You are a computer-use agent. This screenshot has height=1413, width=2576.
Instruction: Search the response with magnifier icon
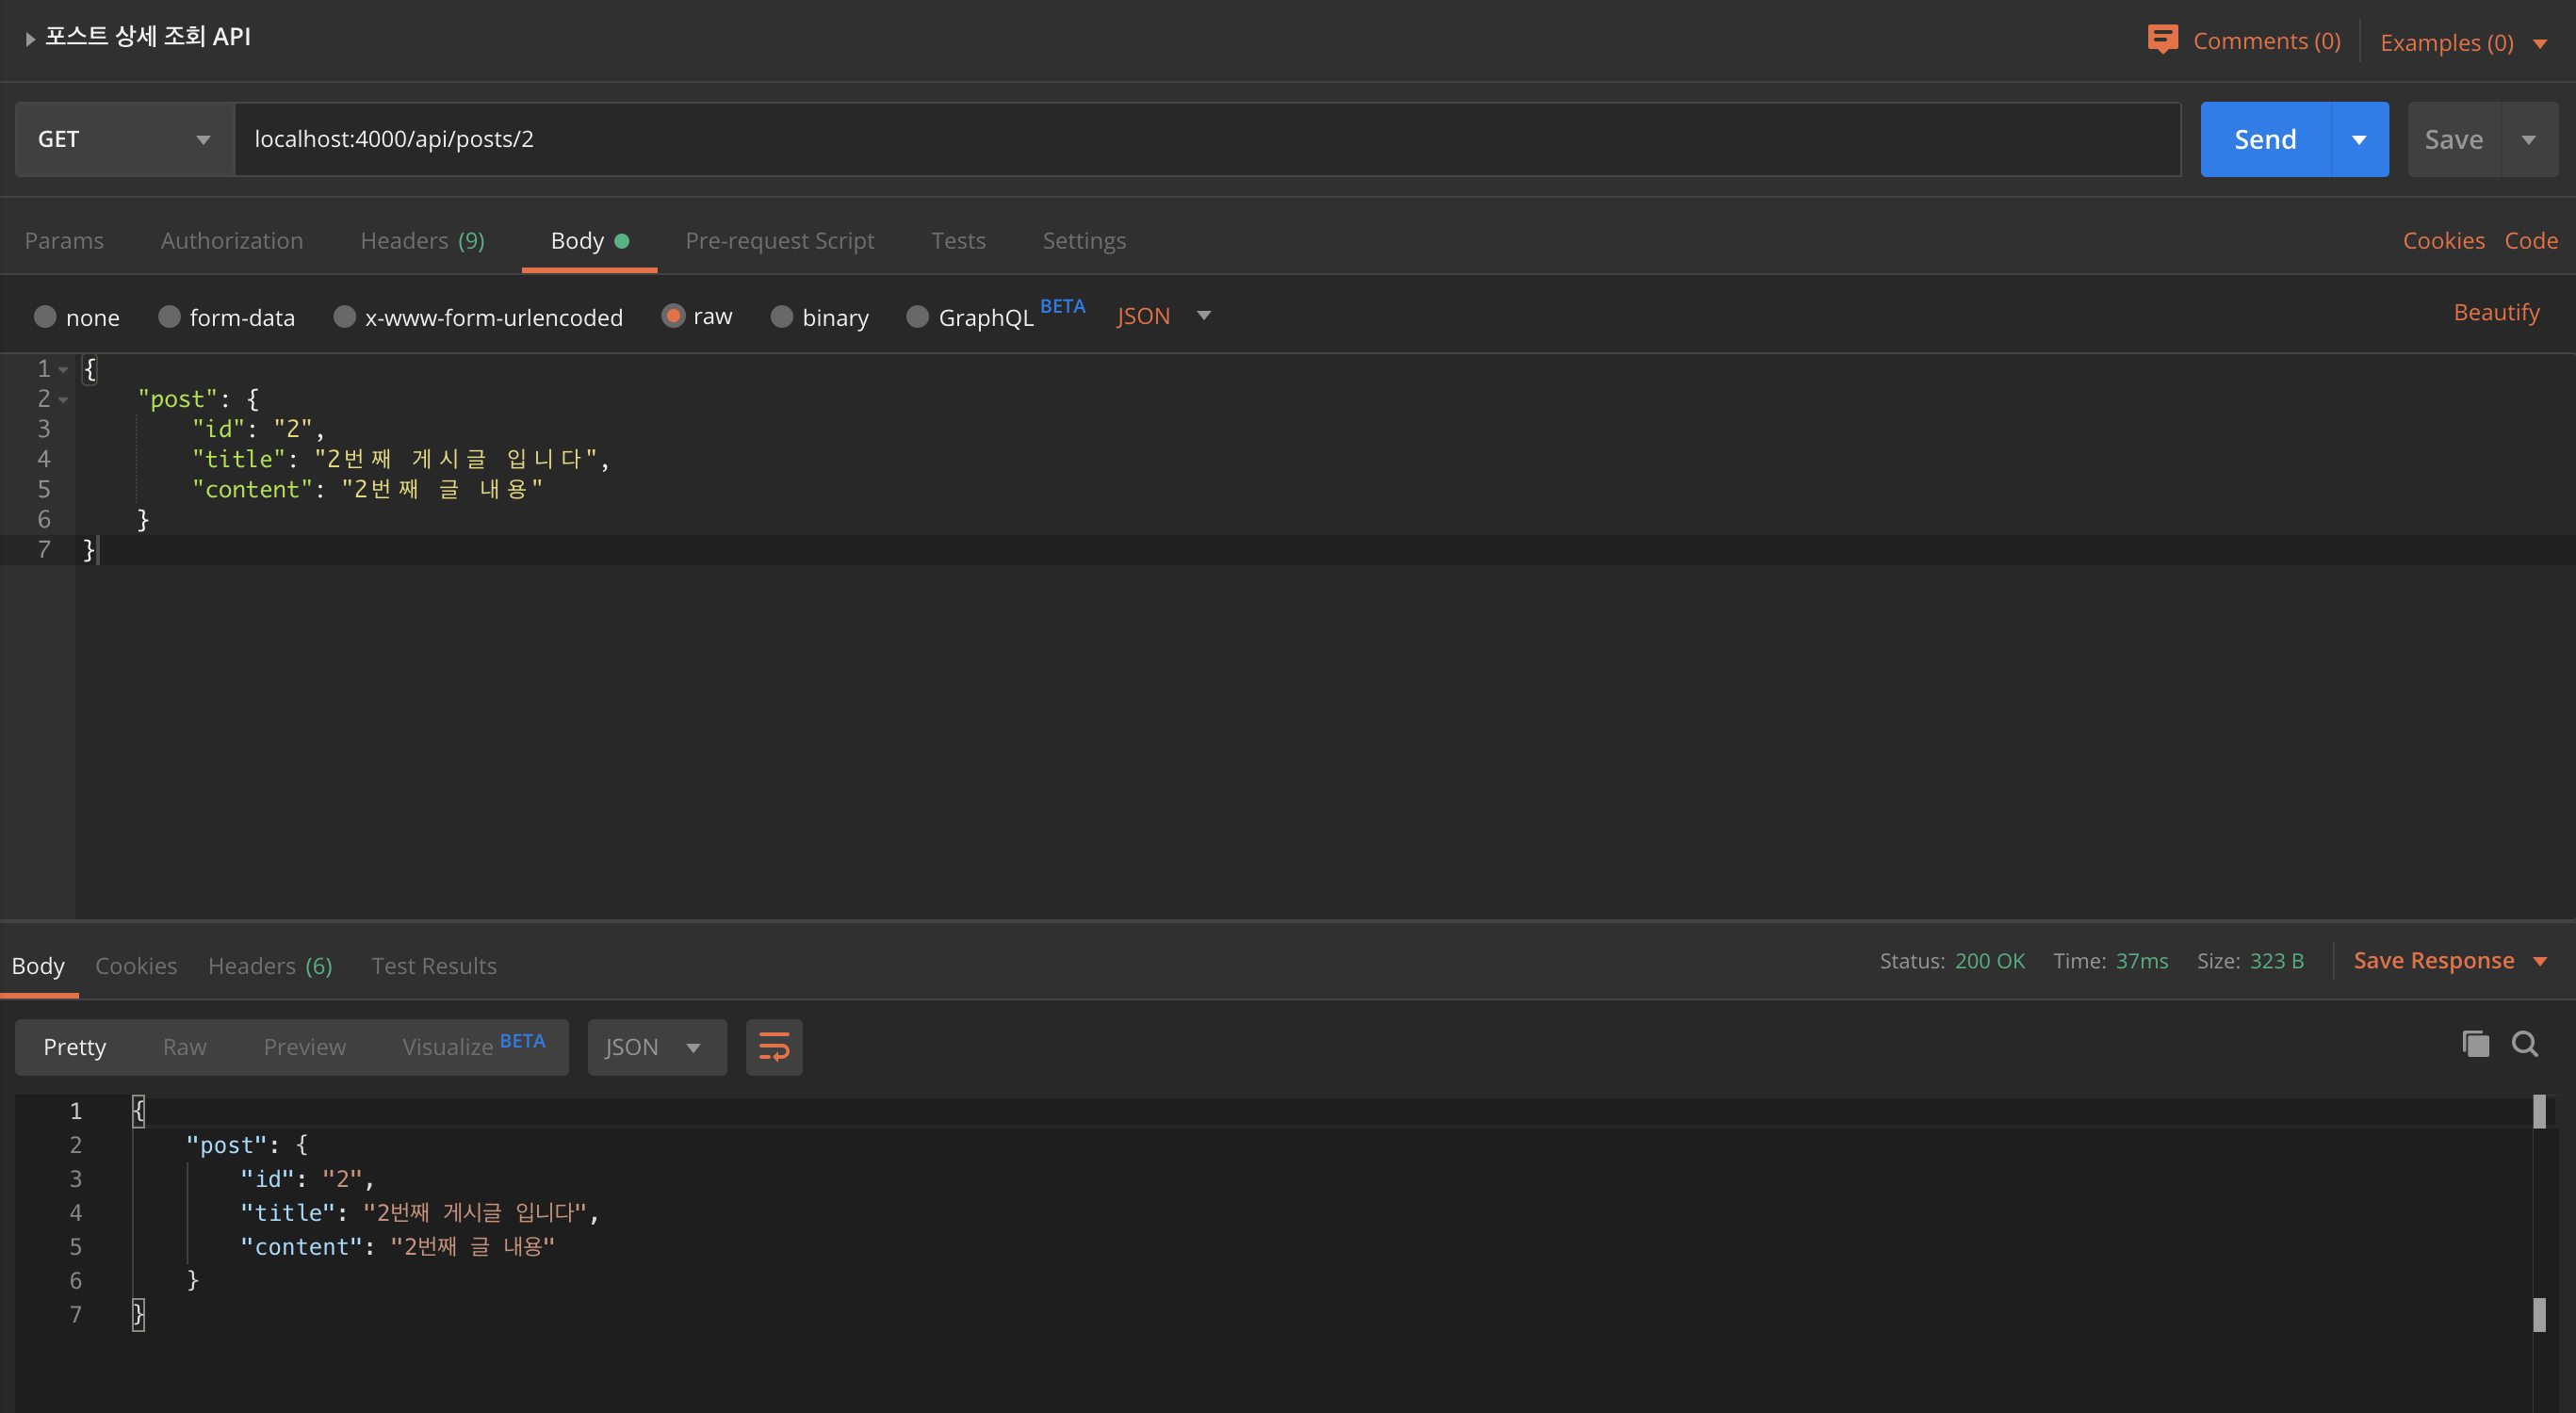(x=2525, y=1044)
